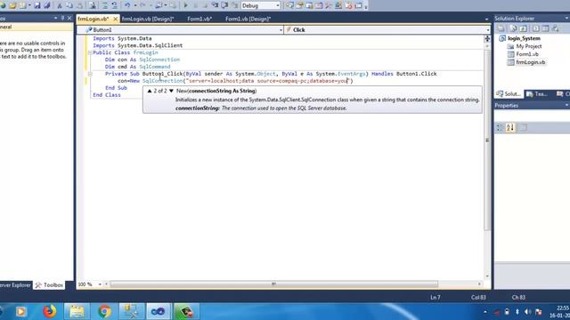Collapse the Public Class frmLogin region
This screenshot has height=320, width=570.
(x=90, y=52)
